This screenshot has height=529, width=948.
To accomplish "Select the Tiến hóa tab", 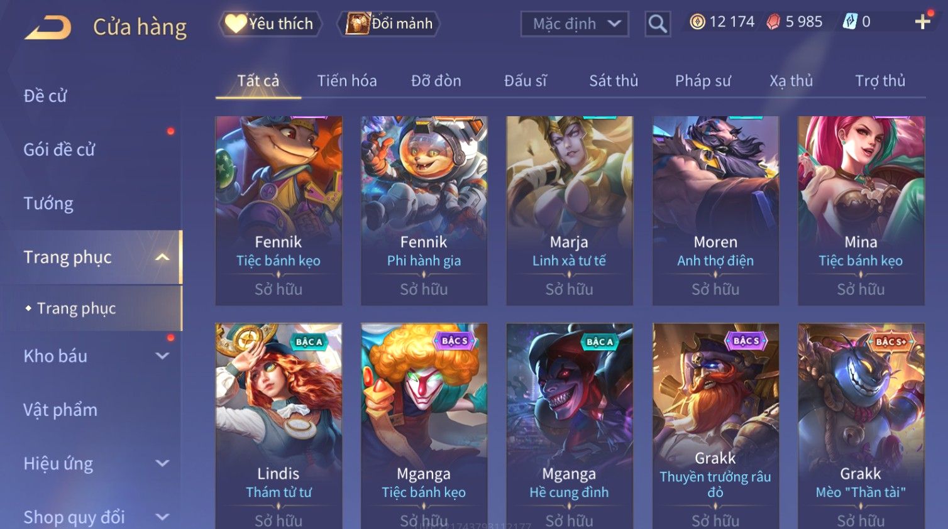I will coord(347,81).
